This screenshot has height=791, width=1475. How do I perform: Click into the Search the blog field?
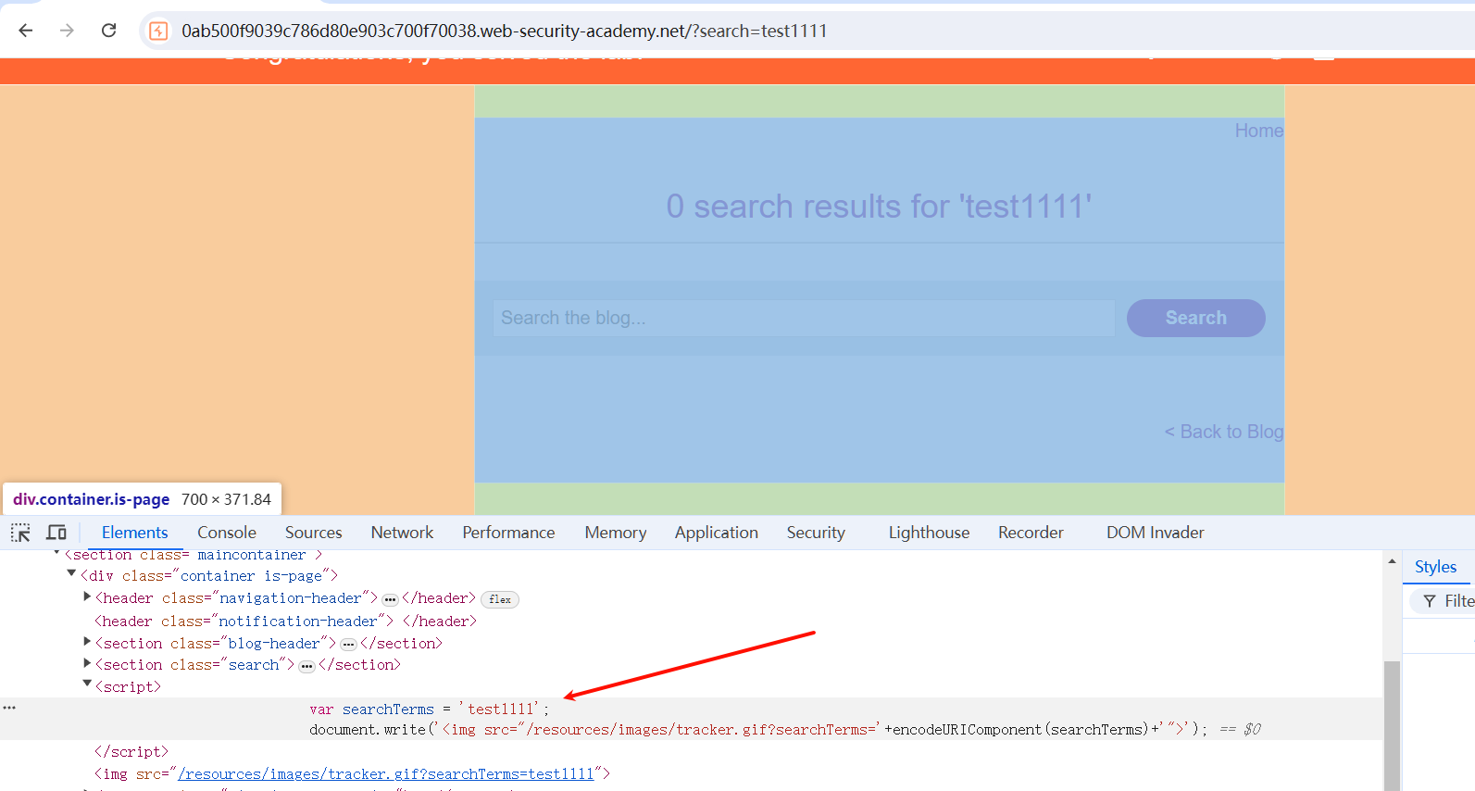803,318
